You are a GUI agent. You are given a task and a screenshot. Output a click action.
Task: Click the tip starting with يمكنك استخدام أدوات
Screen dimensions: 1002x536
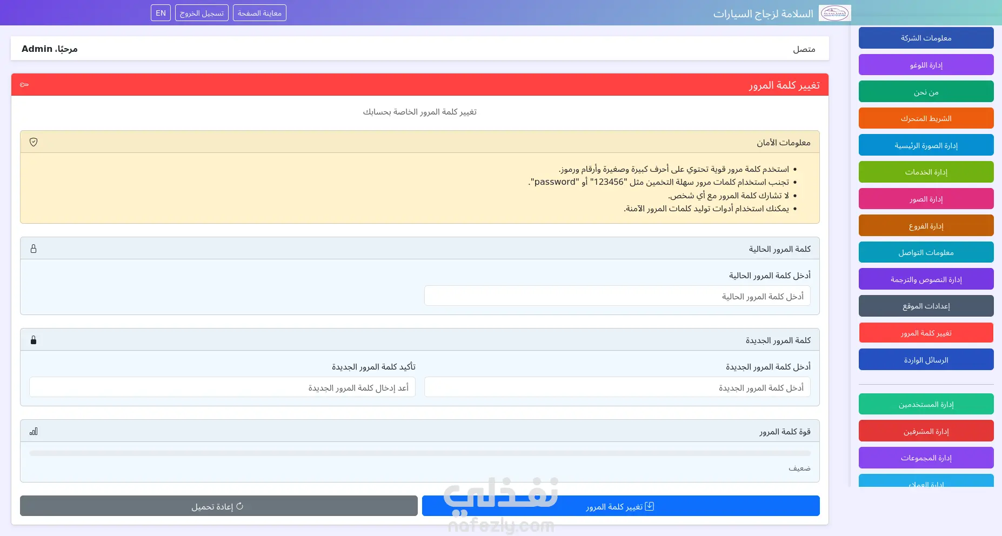click(706, 209)
